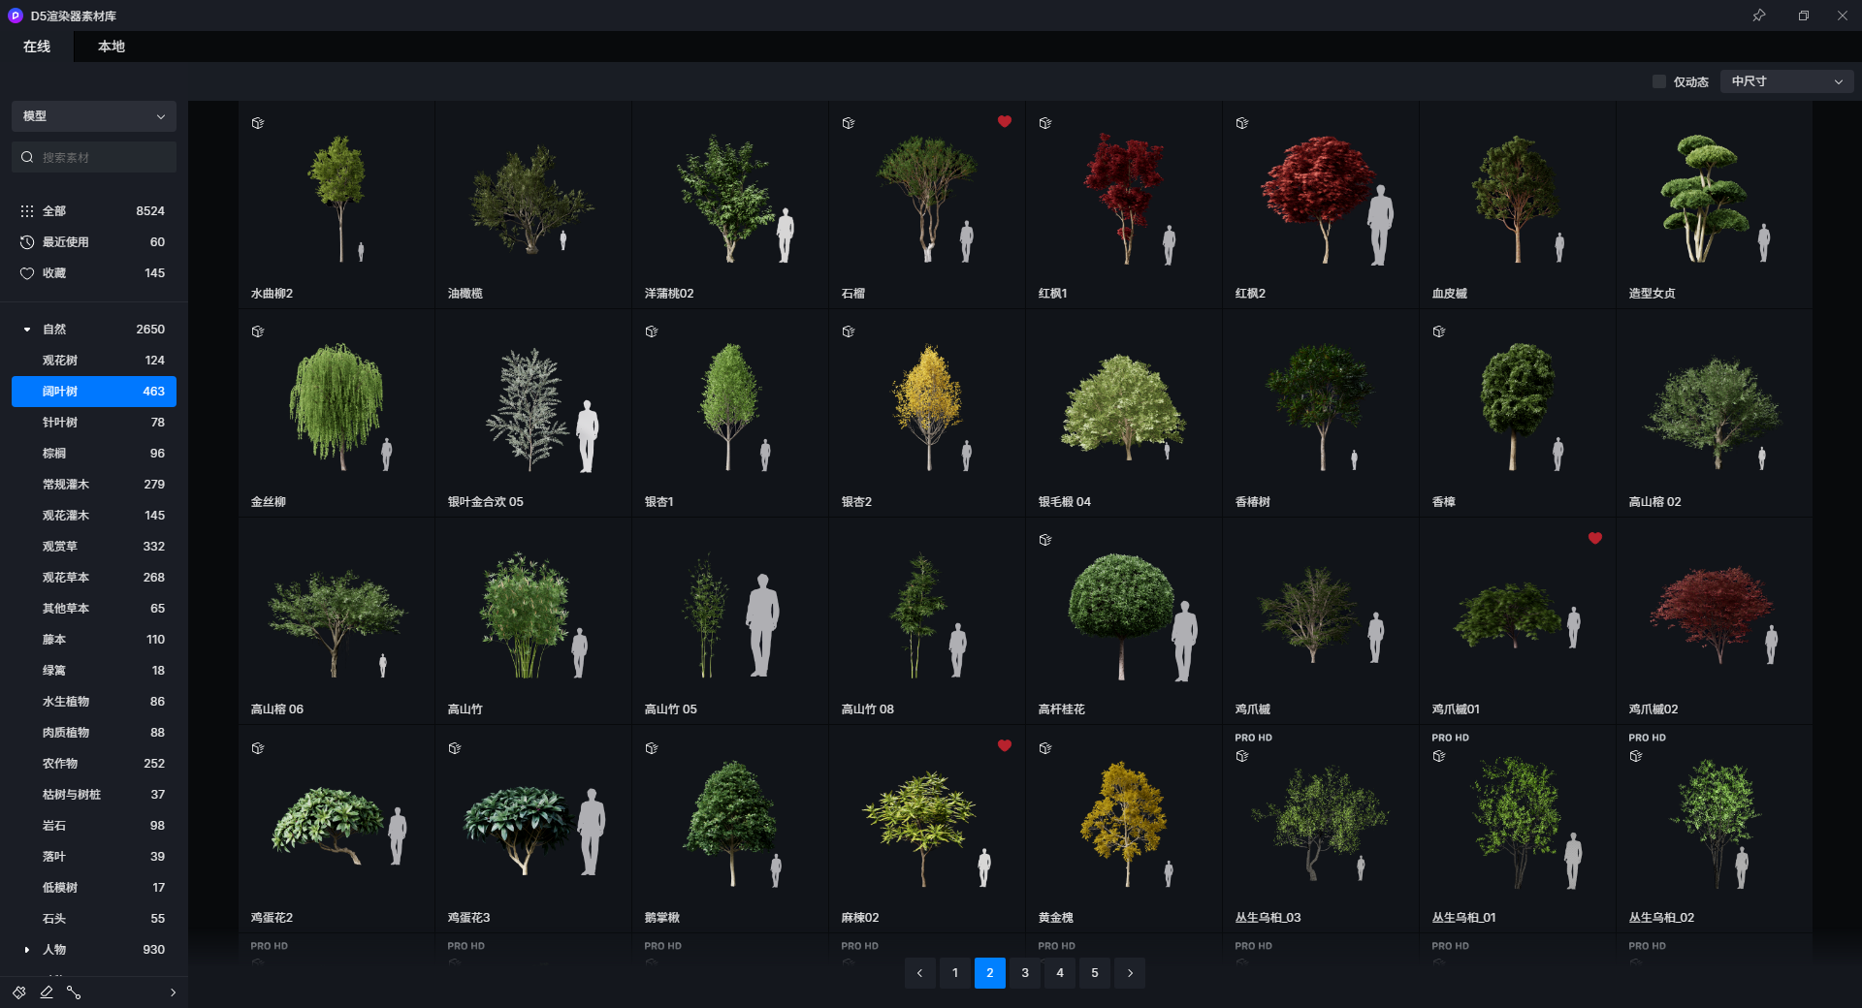Click the next page arrow
The width and height of the screenshot is (1862, 1008).
pyautogui.click(x=1130, y=973)
